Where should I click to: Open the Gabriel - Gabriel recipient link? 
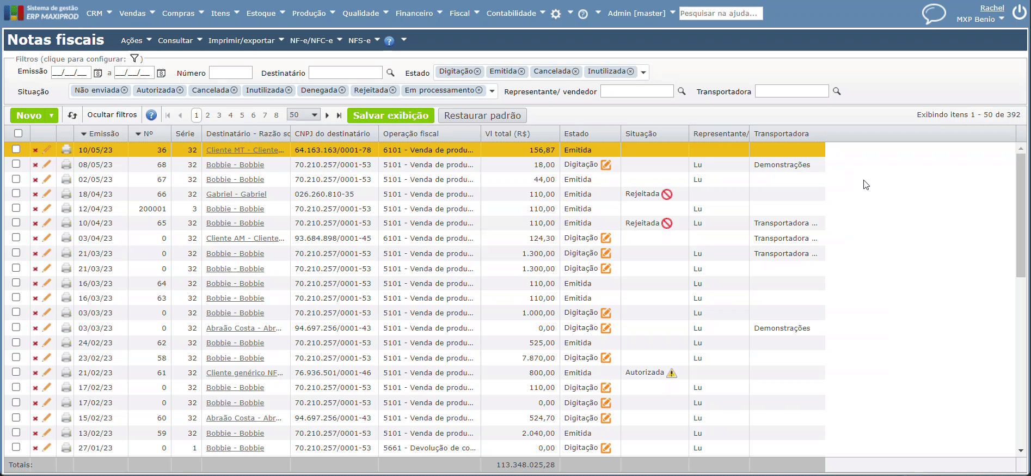236,194
